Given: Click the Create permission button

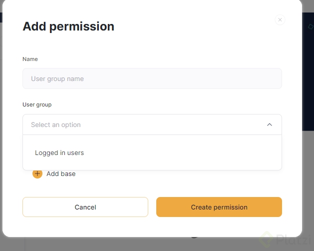Looking at the screenshot, I should 219,207.
